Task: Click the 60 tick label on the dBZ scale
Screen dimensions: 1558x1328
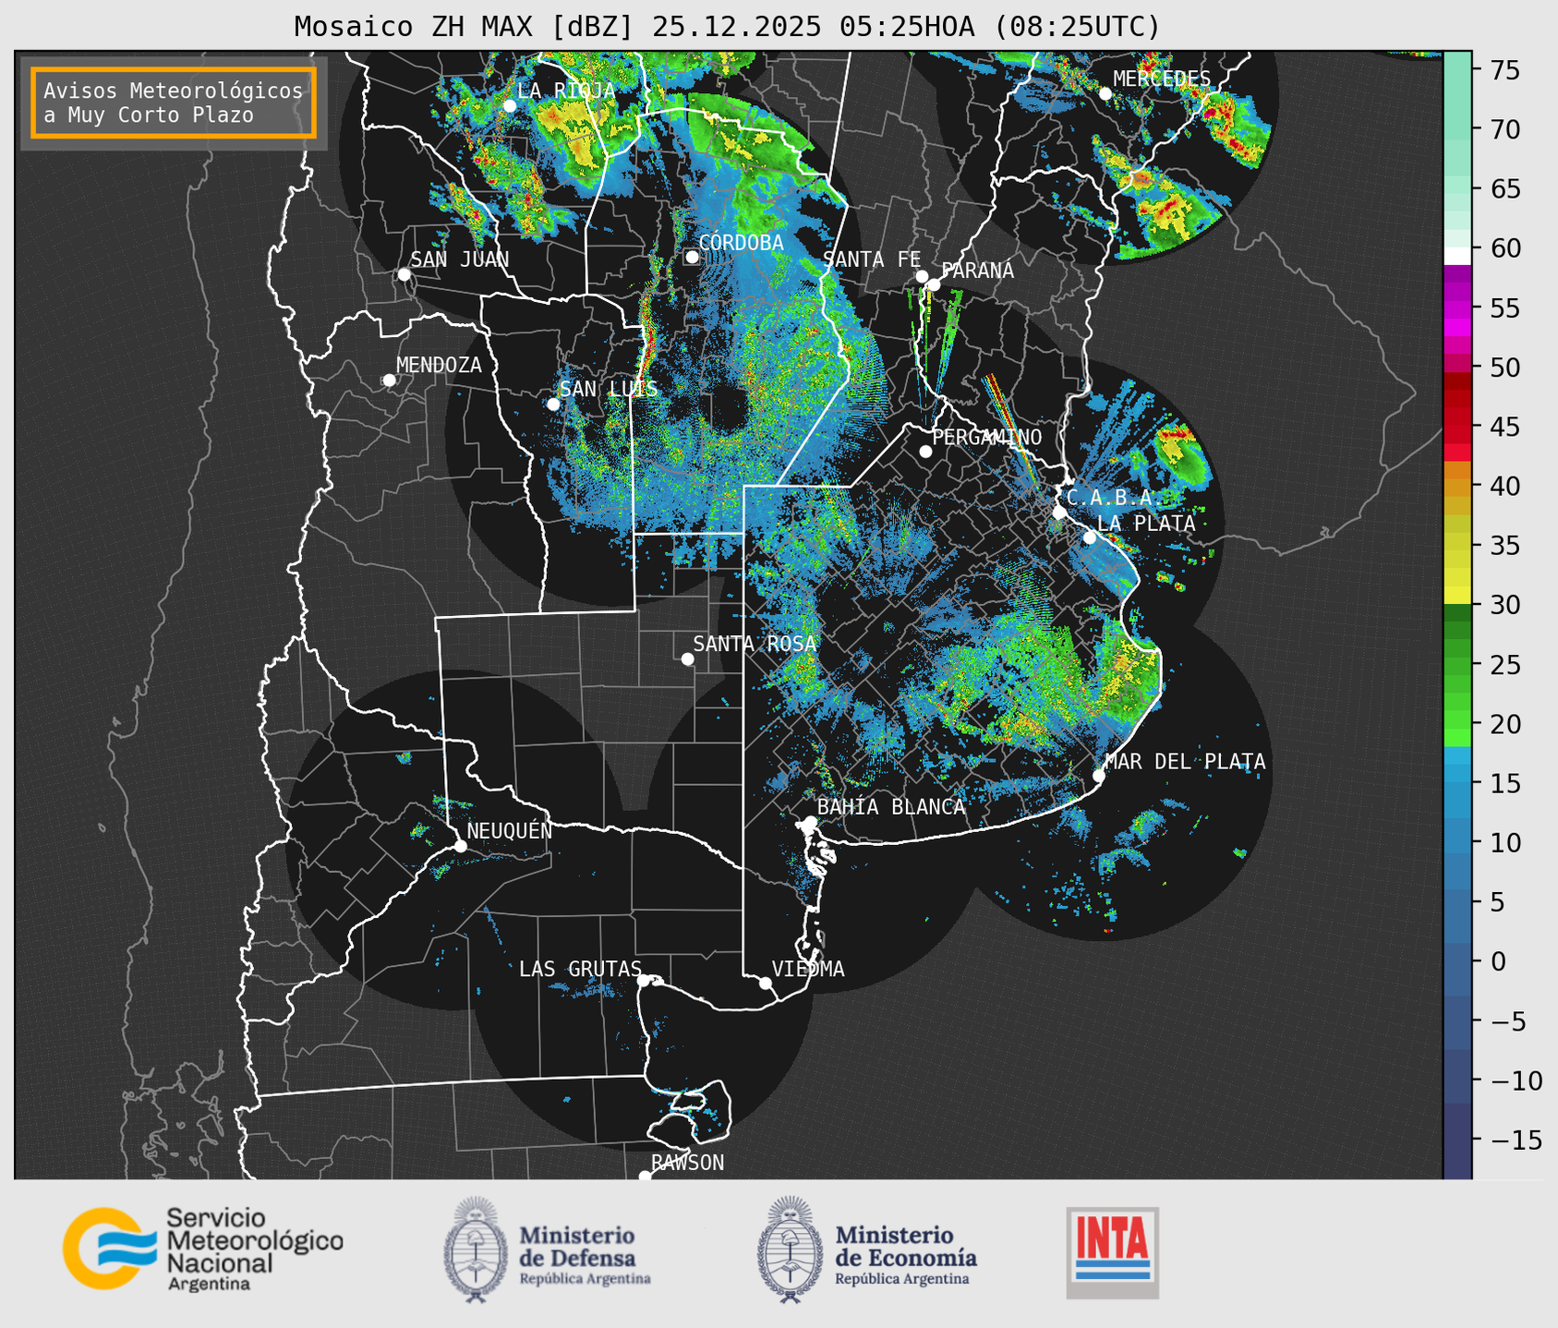Action: pyautogui.click(x=1504, y=248)
